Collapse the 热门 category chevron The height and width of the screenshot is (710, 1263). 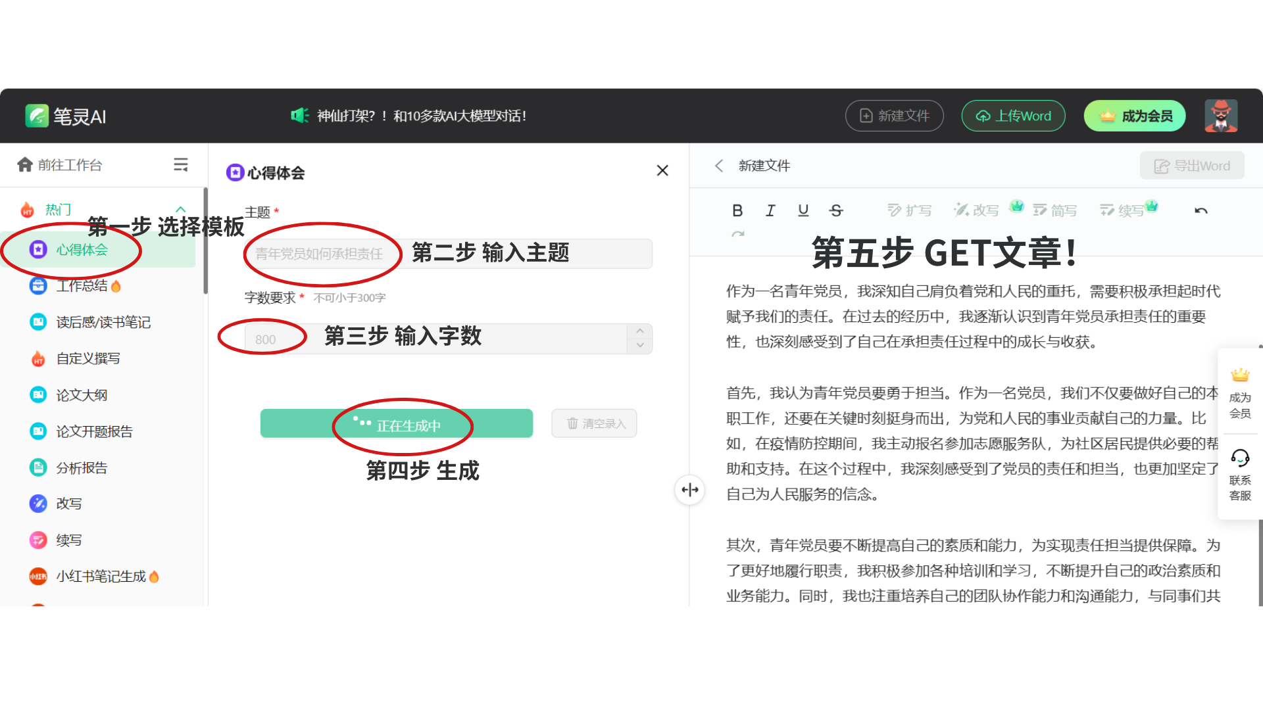180,210
